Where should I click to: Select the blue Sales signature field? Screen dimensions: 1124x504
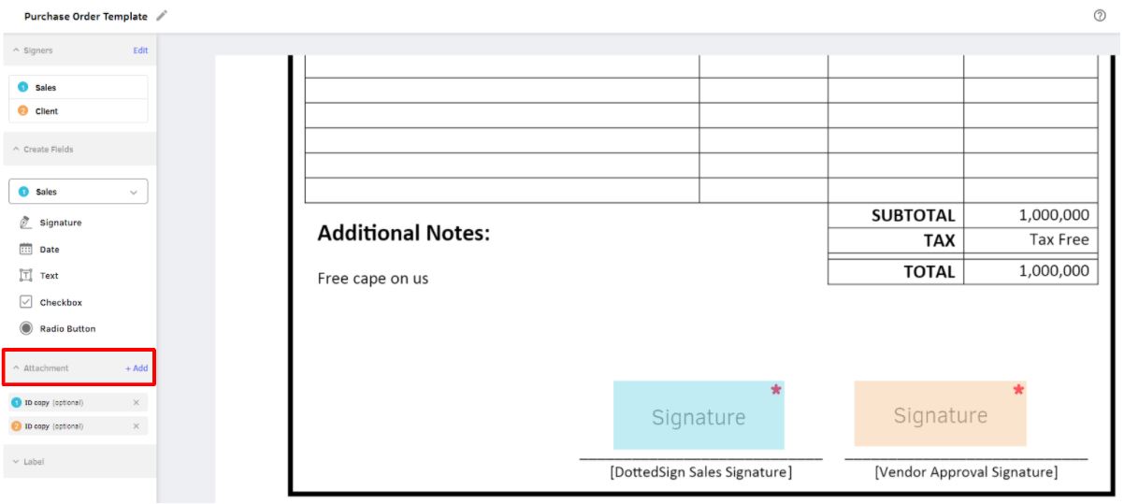pyautogui.click(x=699, y=415)
